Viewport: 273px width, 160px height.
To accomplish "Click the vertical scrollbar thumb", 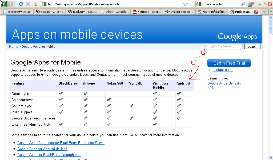I will point(271,27).
